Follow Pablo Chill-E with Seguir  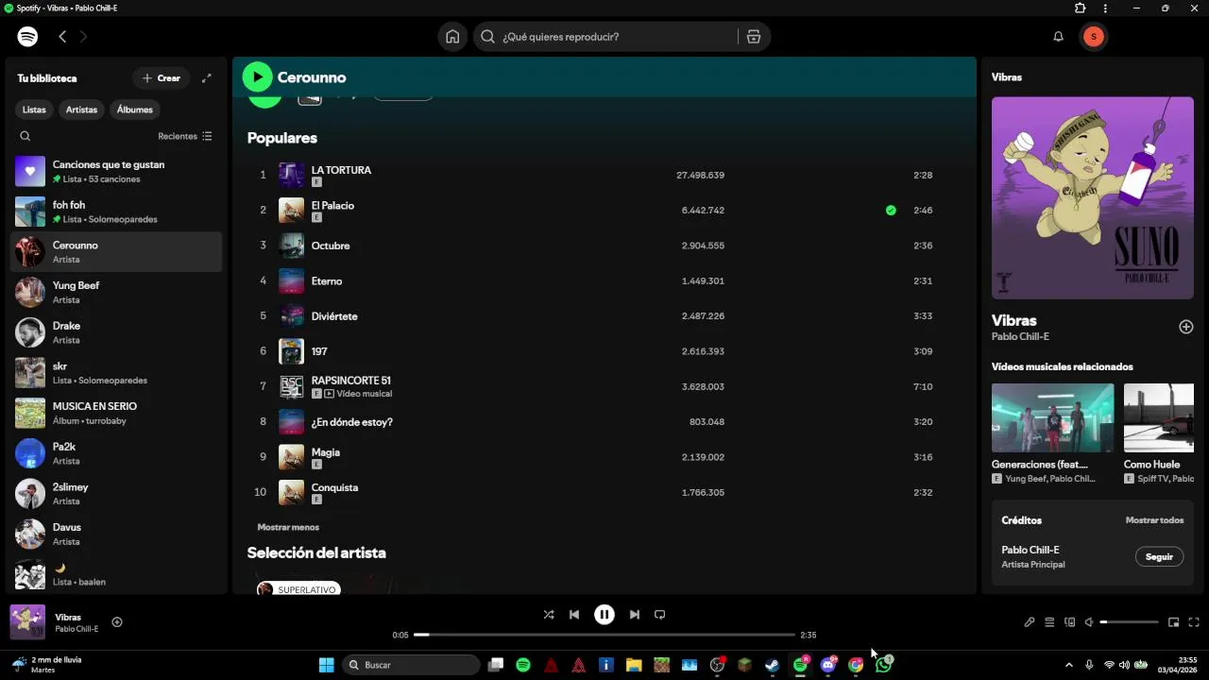[1159, 557]
